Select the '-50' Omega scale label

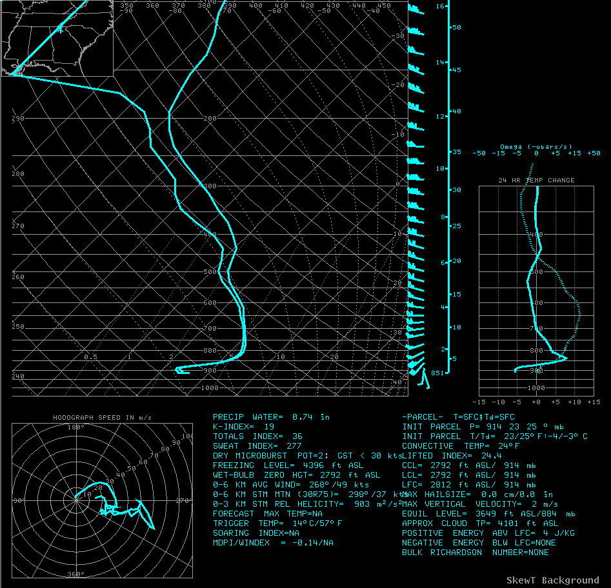479,153
